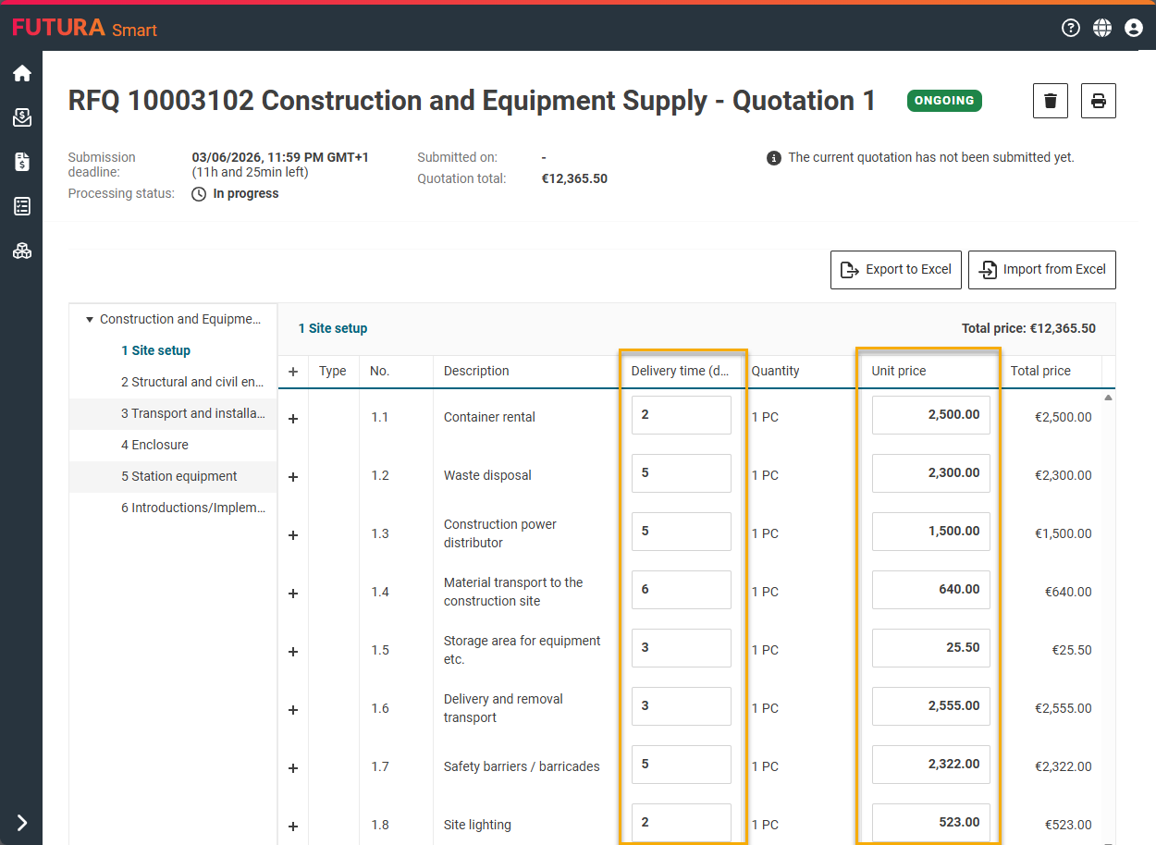
Task: Open the quotations document icon in sidebar
Action: tap(21, 162)
